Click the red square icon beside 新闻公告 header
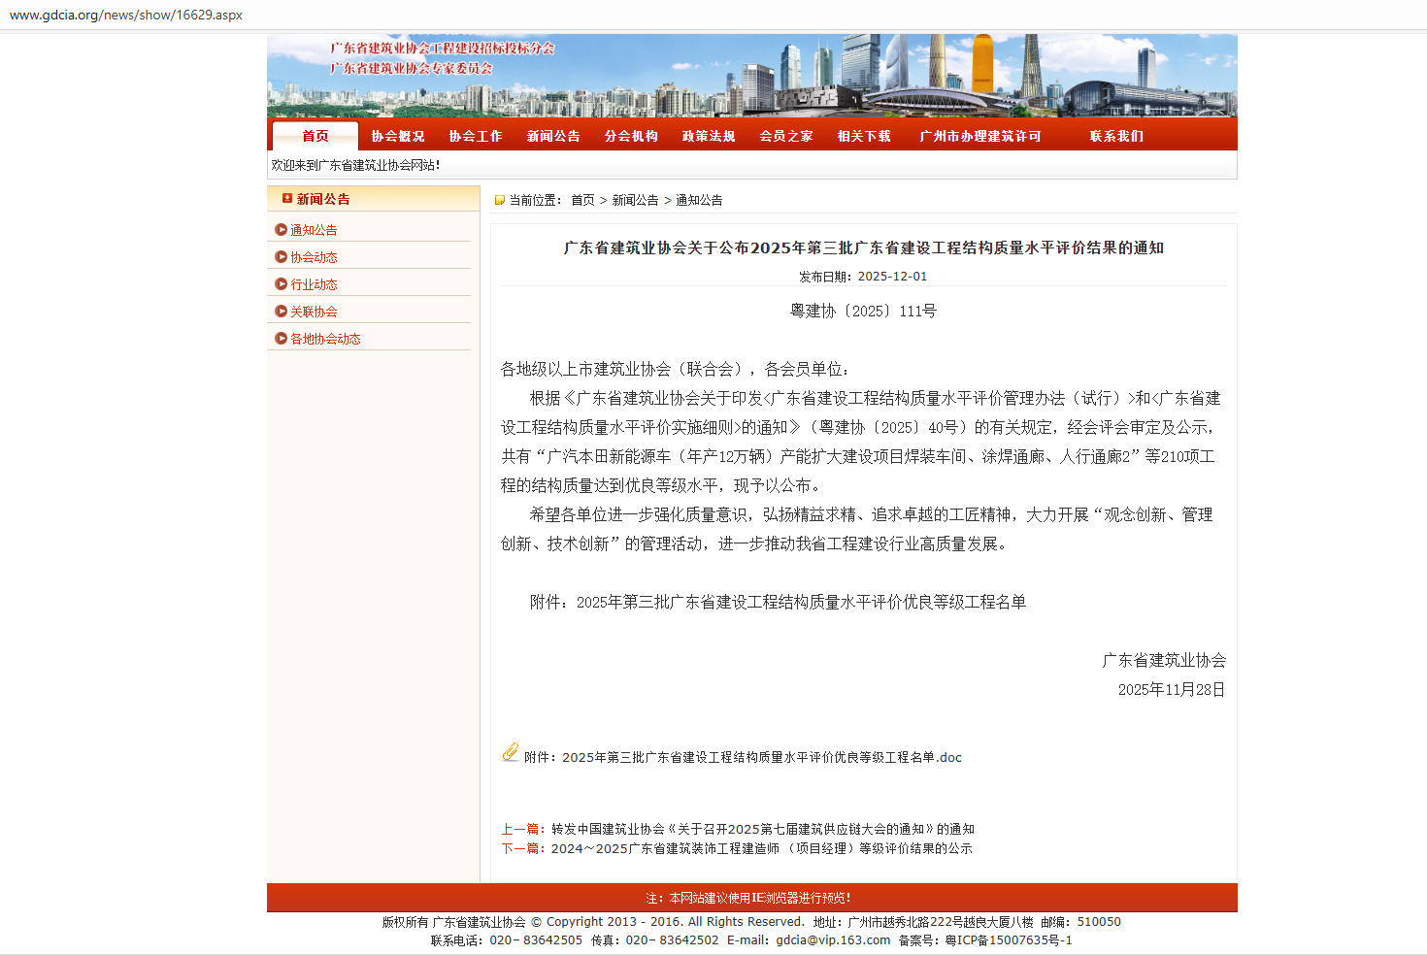This screenshot has width=1427, height=955. point(286,198)
